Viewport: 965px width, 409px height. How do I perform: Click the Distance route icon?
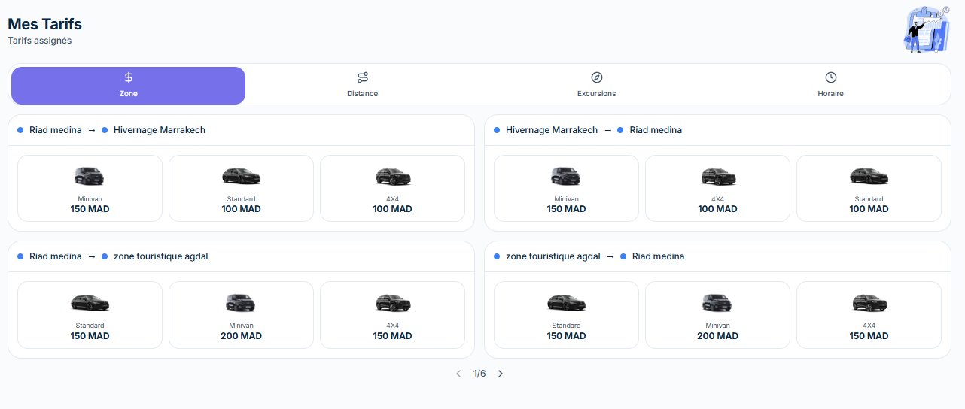[x=363, y=77]
